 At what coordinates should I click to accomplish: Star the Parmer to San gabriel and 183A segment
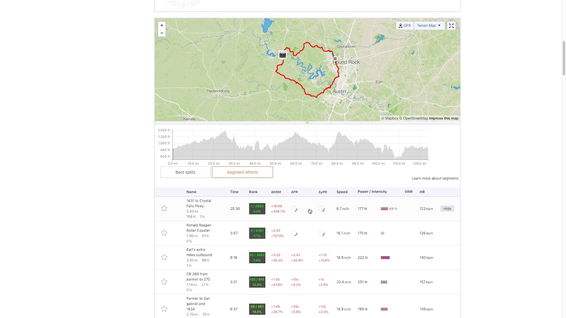(x=164, y=309)
